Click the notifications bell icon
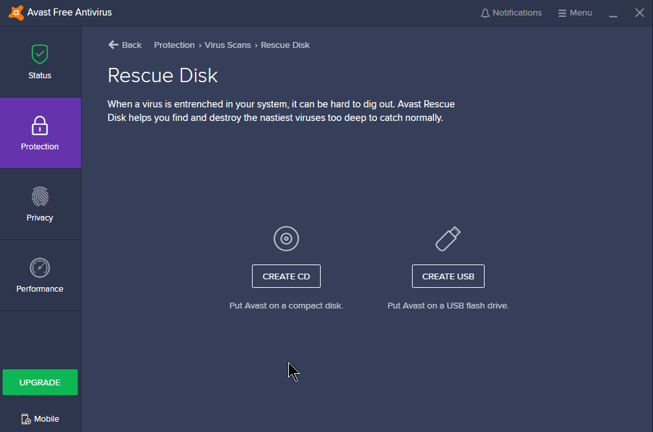Viewport: 653px width, 432px height. (x=485, y=14)
